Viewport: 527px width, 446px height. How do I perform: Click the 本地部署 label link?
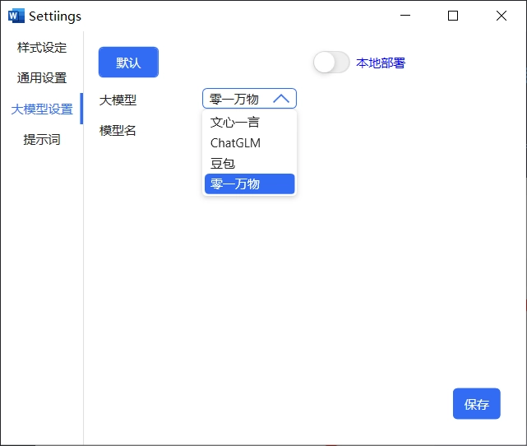(381, 63)
